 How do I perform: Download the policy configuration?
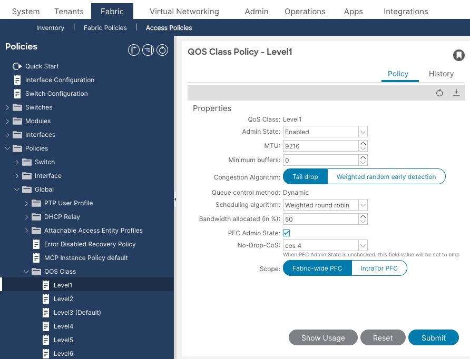[456, 92]
